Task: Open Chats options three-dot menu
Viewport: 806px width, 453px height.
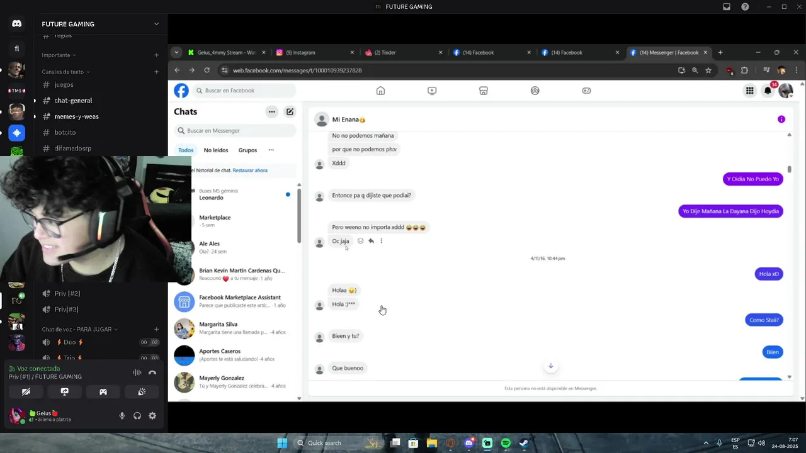Action: pyautogui.click(x=271, y=112)
